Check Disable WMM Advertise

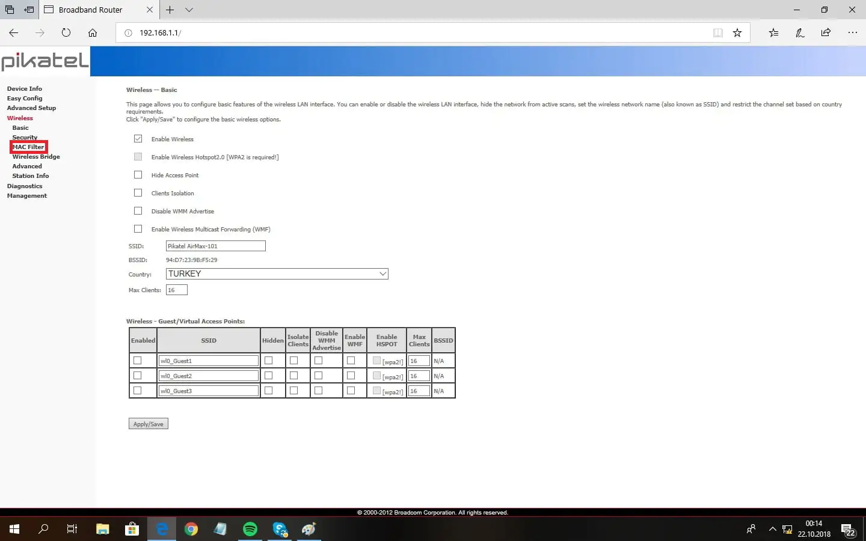click(x=138, y=211)
